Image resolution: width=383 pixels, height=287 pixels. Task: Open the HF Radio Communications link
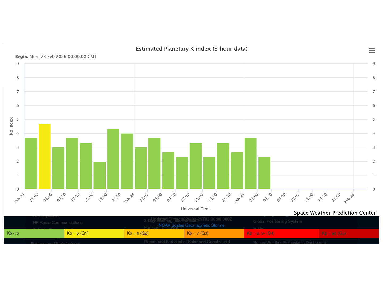pos(58,223)
